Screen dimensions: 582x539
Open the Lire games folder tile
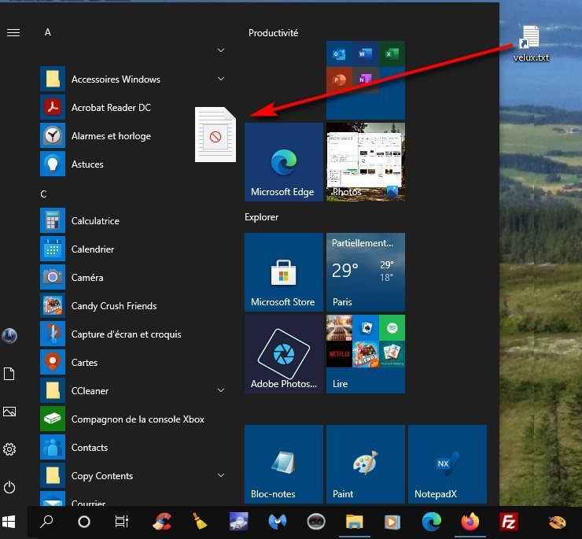coord(366,354)
